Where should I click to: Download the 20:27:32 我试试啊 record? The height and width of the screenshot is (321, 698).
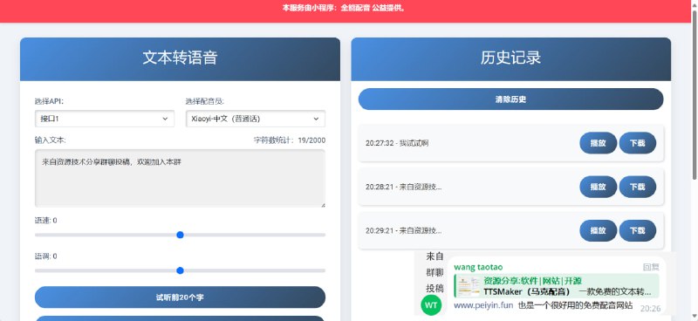pyautogui.click(x=638, y=143)
